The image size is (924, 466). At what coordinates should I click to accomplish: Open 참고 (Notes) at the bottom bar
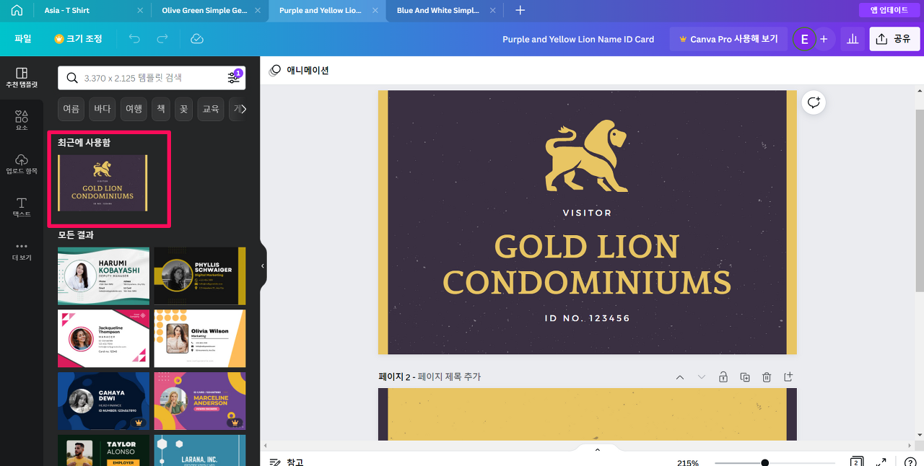tap(287, 462)
